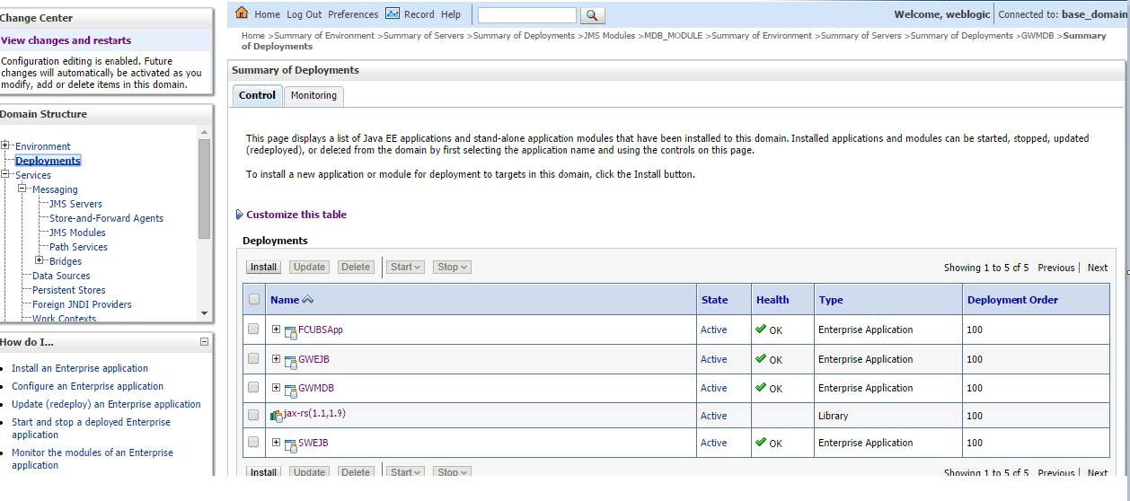Click the Domain Structure vertical scrollbar
1130x501 pixels.
coord(205,222)
